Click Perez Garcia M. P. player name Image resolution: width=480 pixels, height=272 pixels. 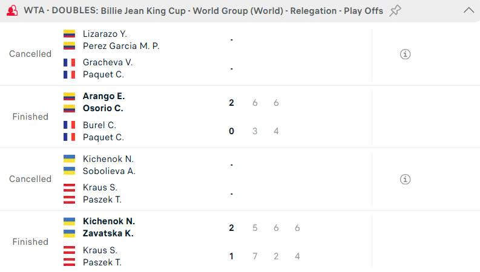(121, 46)
